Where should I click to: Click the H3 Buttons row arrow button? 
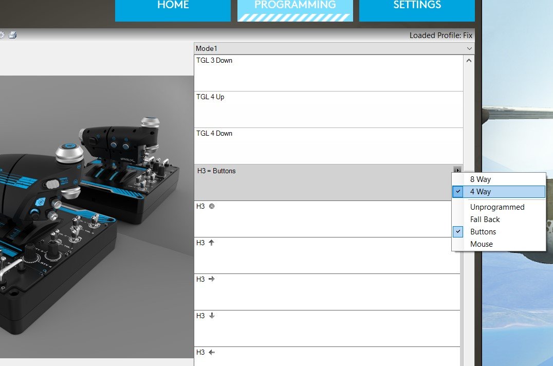457,170
